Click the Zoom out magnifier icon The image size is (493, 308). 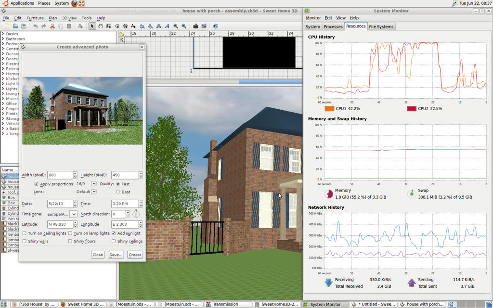click(184, 26)
